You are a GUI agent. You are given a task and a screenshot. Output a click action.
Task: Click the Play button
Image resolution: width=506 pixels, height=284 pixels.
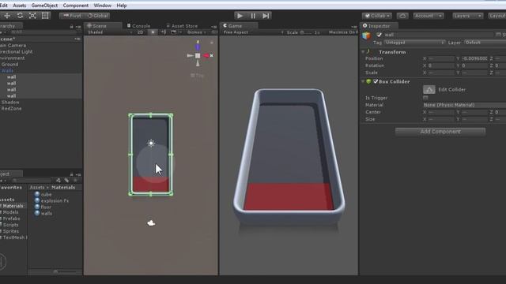pyautogui.click(x=240, y=16)
